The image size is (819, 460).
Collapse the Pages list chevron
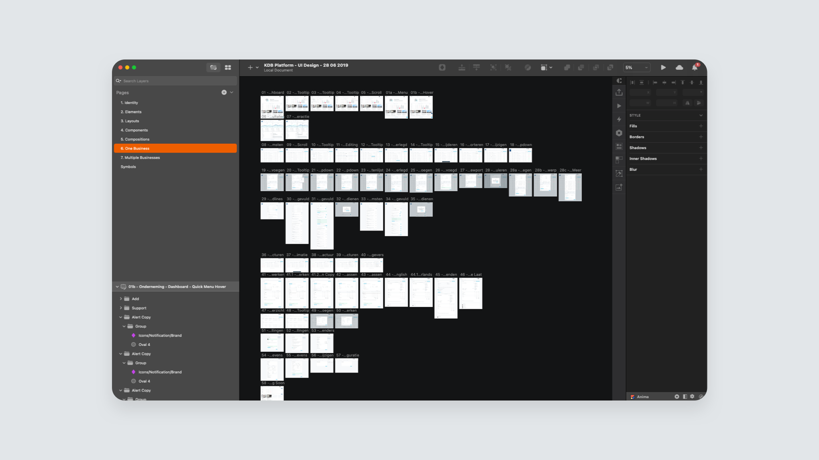tap(232, 92)
